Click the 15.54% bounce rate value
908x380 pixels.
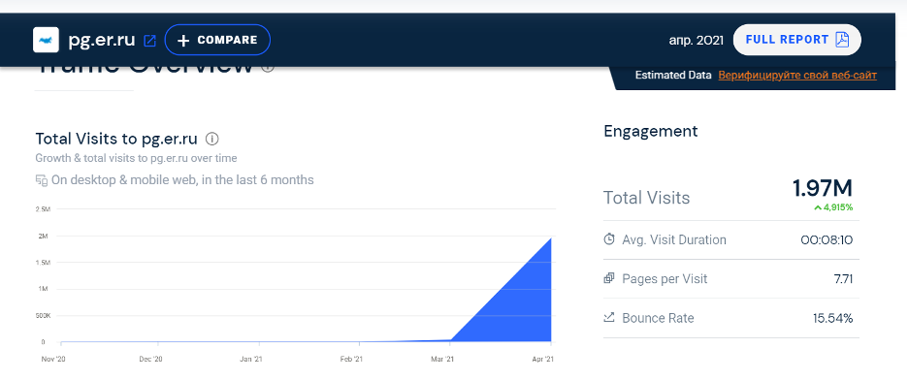point(833,318)
